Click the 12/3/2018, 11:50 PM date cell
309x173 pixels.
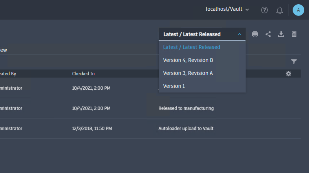click(x=92, y=129)
